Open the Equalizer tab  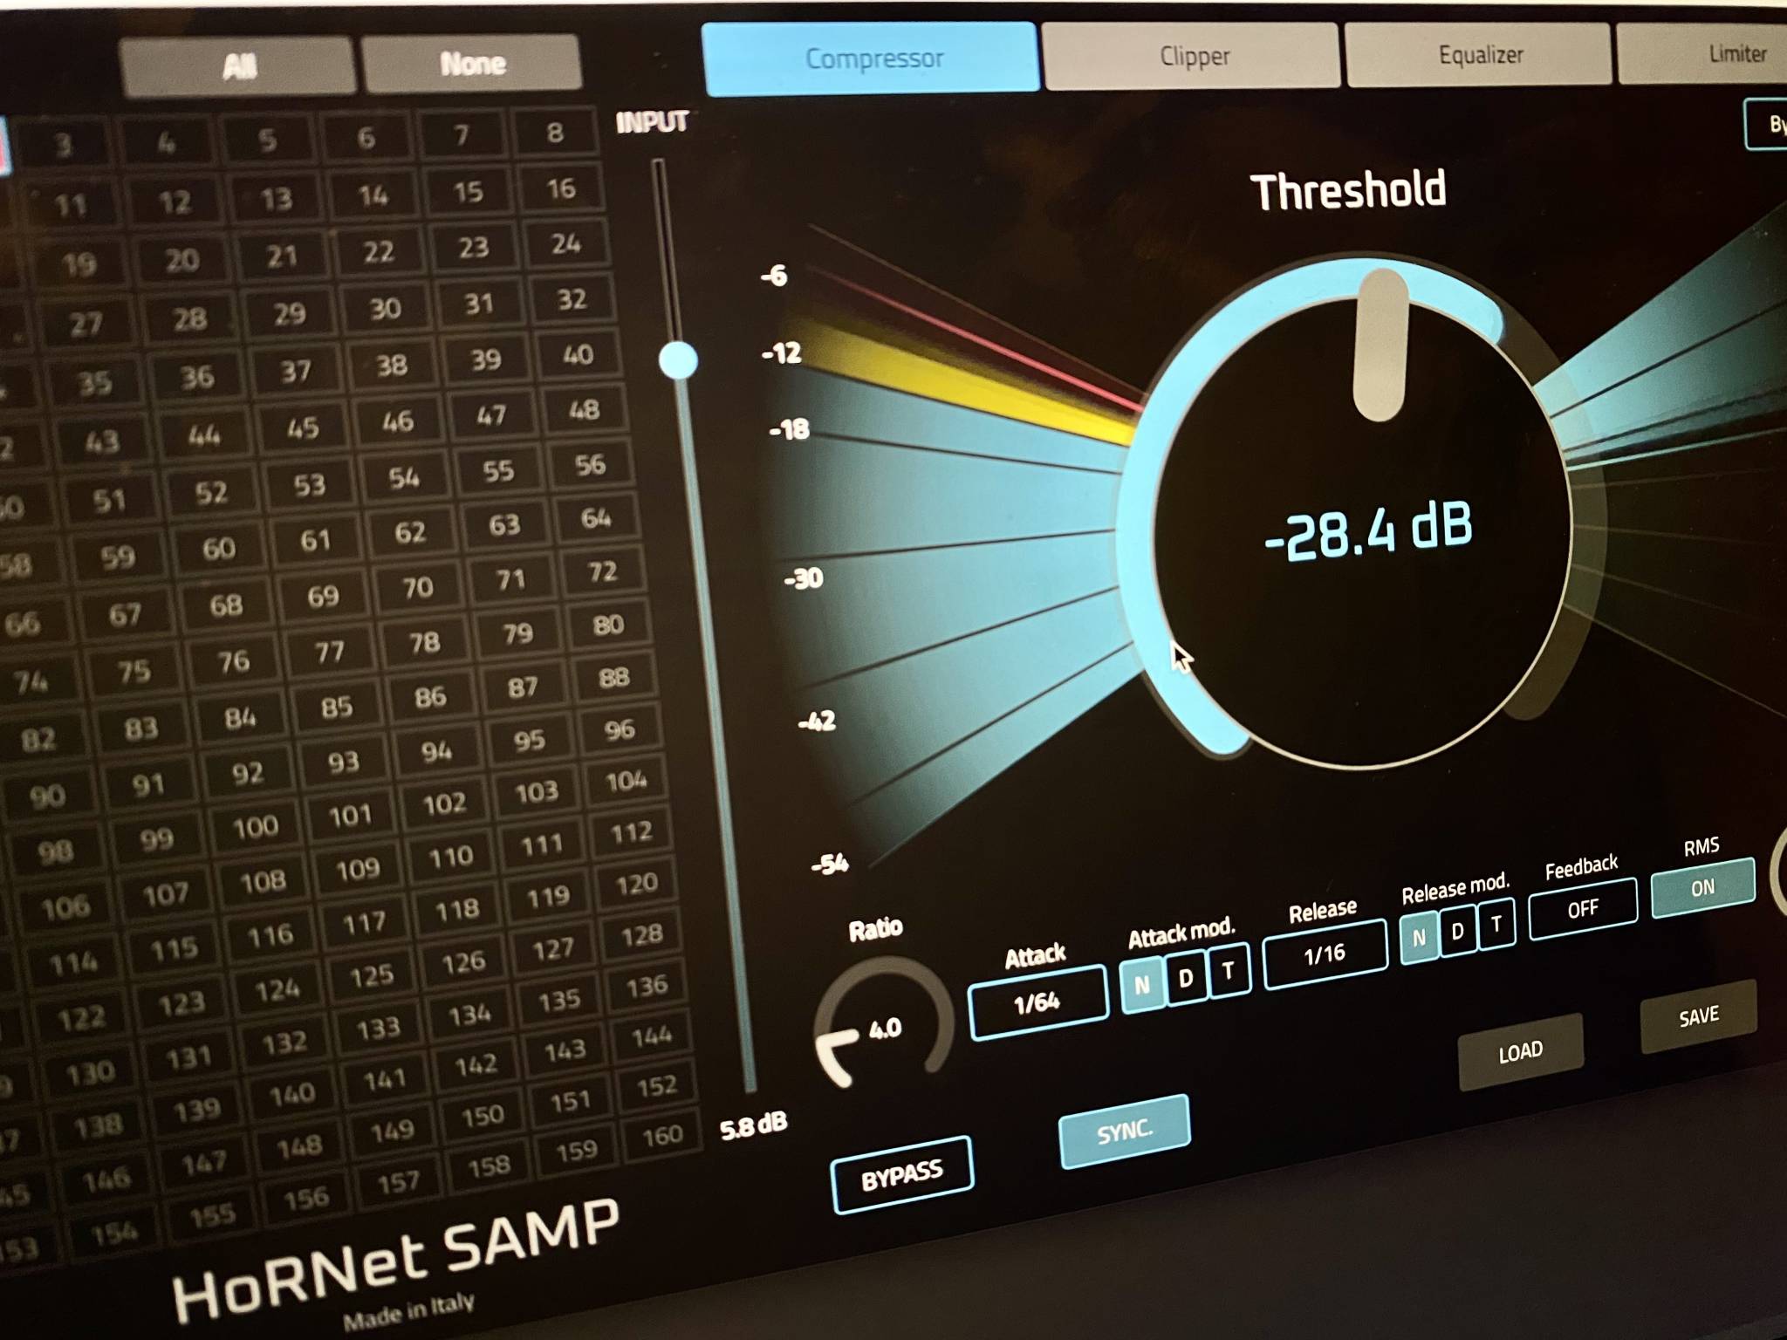click(x=1478, y=54)
